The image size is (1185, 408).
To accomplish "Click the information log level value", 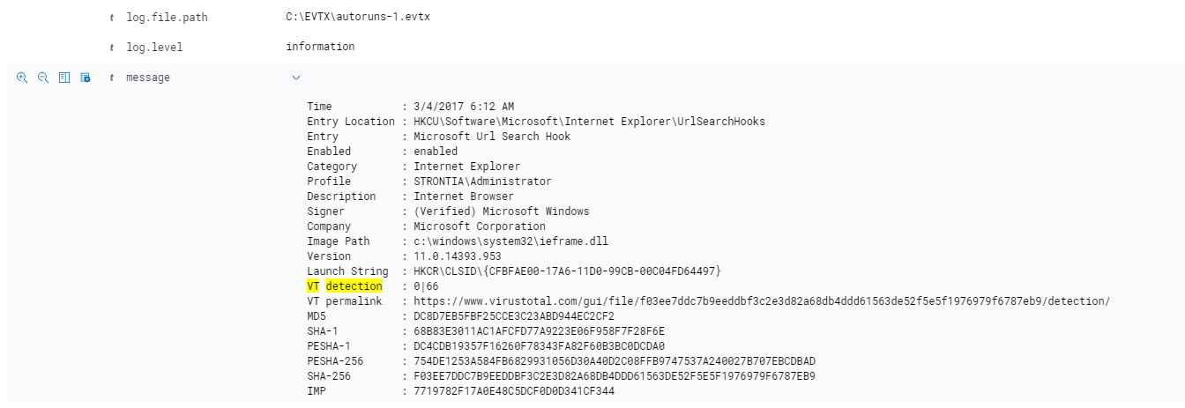I will pos(320,47).
